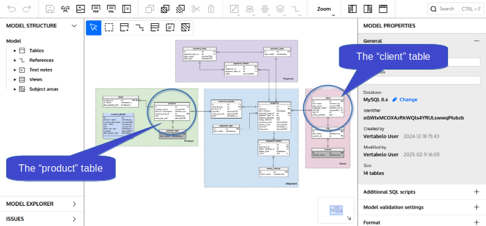Select the shipment_details table in diagram

(x=226, y=109)
